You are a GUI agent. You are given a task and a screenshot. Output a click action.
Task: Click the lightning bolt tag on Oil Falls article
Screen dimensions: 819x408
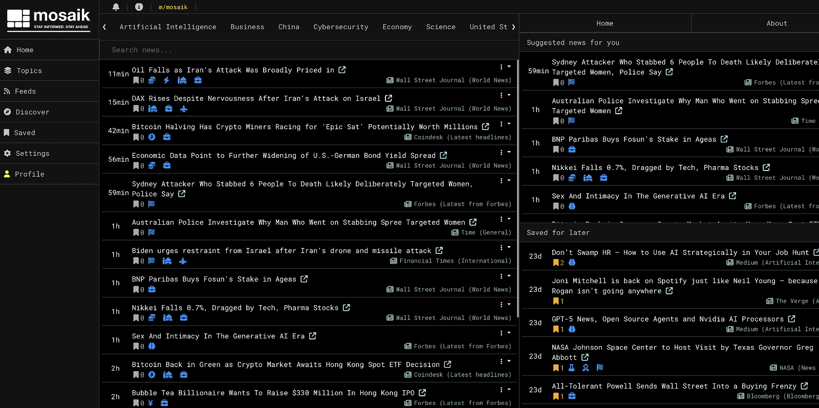(x=166, y=80)
